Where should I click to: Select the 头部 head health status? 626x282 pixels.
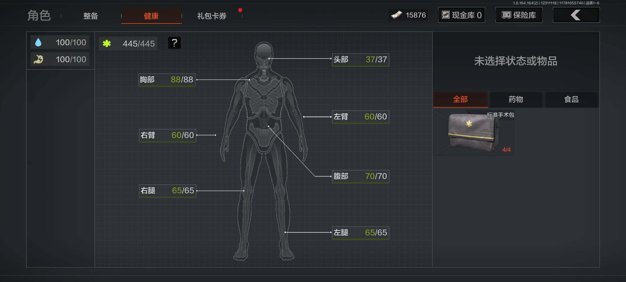(x=360, y=60)
